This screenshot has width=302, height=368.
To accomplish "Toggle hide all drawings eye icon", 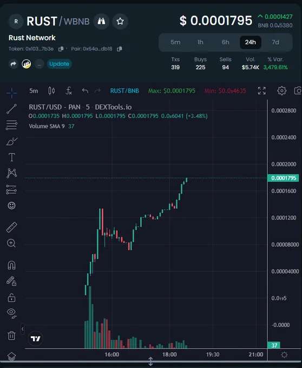I will coord(11,313).
